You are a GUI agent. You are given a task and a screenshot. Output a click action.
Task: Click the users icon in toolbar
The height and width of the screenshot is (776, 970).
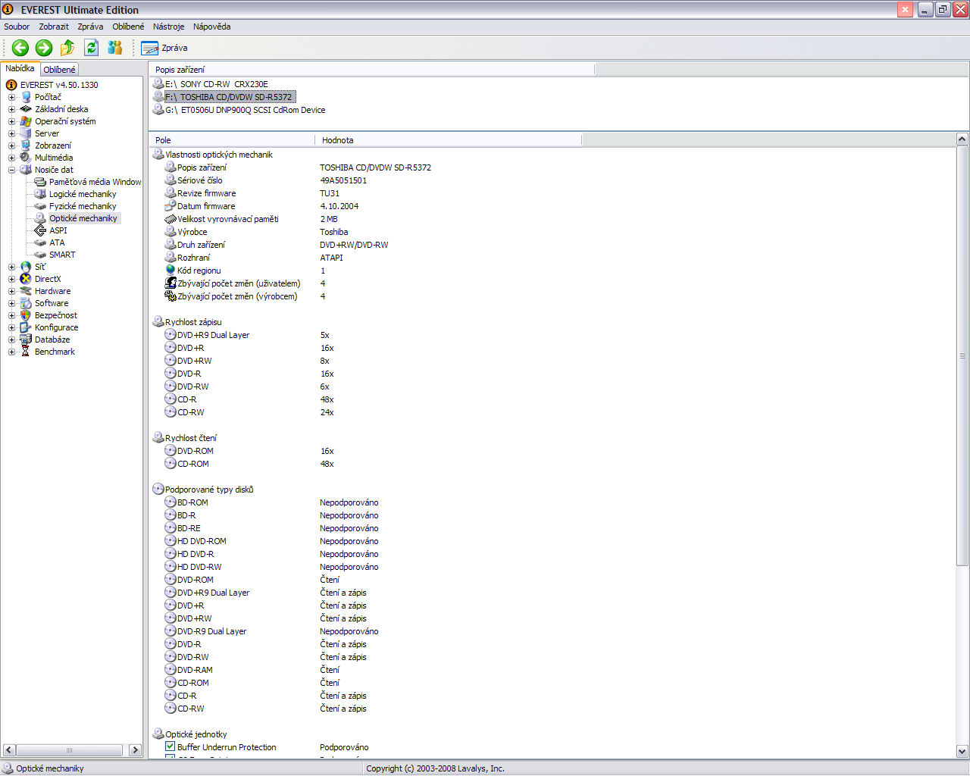pyautogui.click(x=115, y=48)
